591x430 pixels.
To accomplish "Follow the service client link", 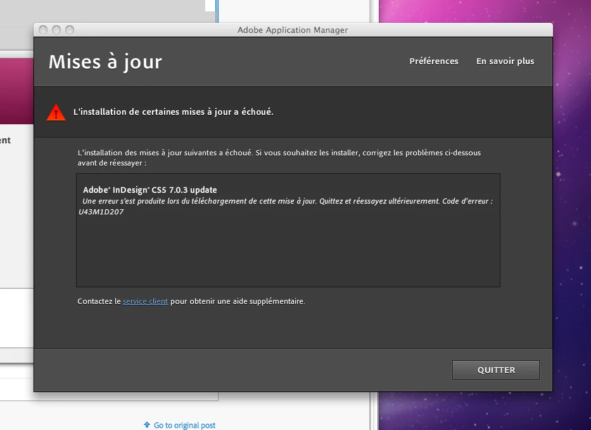I will coord(145,301).
